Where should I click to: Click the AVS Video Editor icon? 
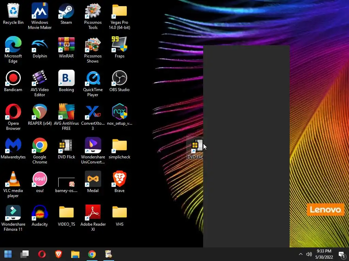(40, 84)
